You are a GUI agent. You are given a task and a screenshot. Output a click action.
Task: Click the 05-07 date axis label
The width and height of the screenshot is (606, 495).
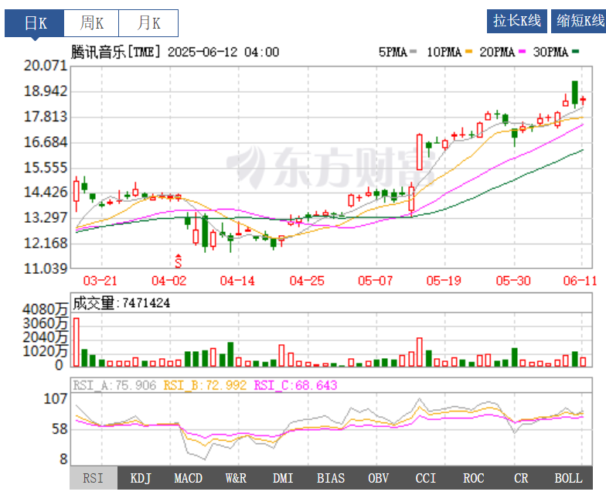click(376, 281)
